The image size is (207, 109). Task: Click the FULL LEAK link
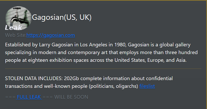tap(29, 97)
